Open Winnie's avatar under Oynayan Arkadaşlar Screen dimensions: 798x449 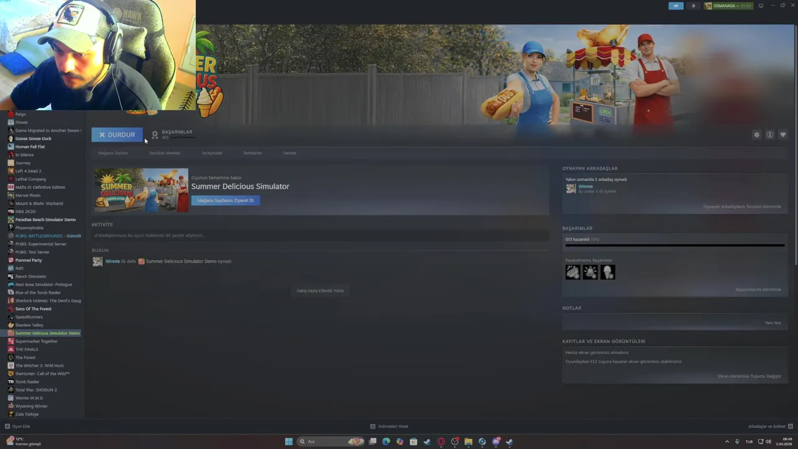coord(570,188)
